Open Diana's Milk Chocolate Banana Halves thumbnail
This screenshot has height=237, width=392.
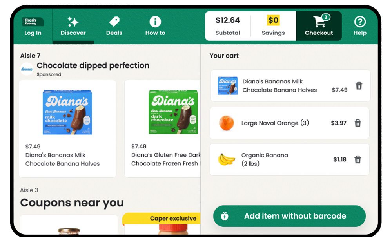[x=67, y=111]
